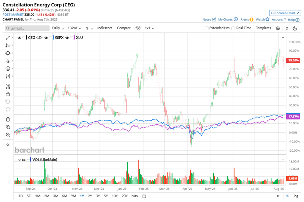Image resolution: width=304 pixels, height=202 pixels.
Task: Open the Watch link
Action: [x=260, y=19]
